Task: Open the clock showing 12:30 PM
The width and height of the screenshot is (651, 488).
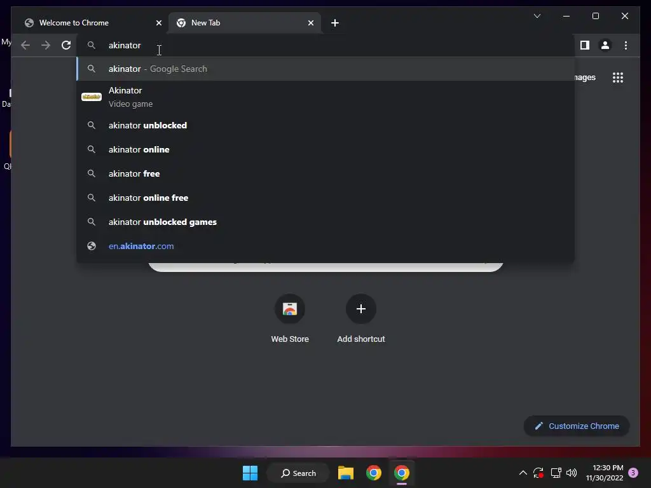Action: tap(605, 473)
